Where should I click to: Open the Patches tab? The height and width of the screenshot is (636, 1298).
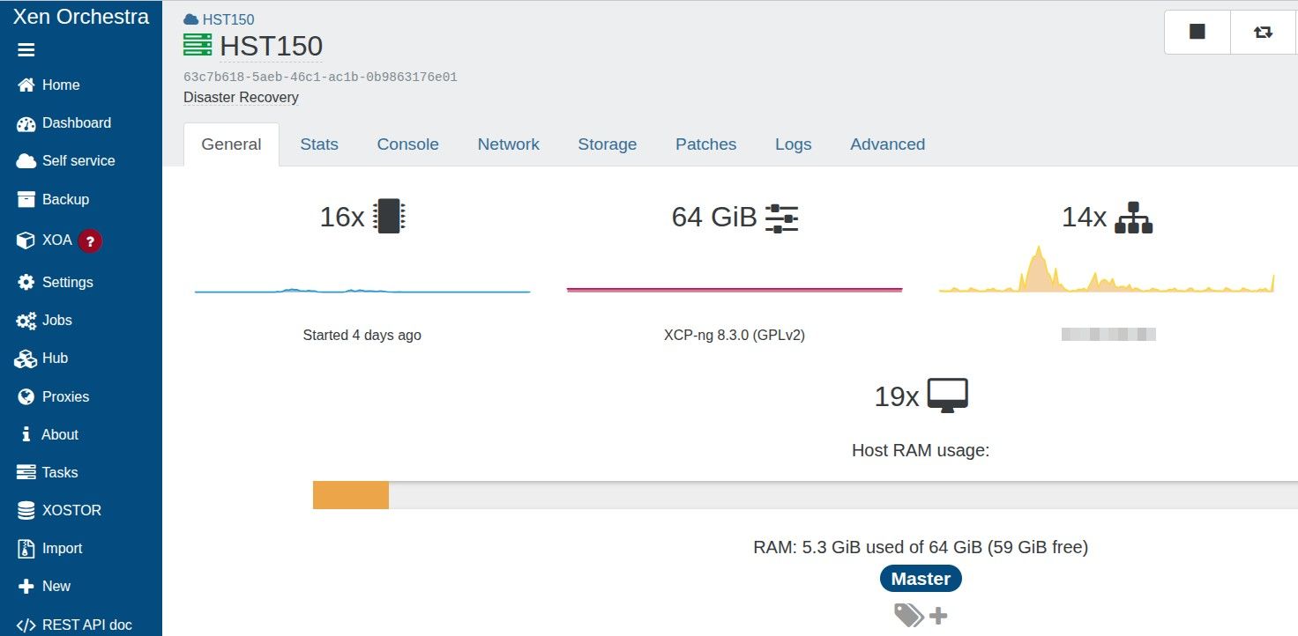pos(705,144)
